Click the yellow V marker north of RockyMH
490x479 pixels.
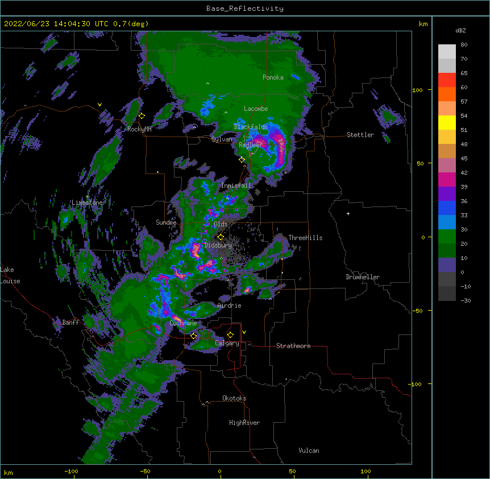click(99, 105)
